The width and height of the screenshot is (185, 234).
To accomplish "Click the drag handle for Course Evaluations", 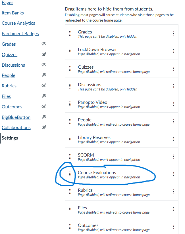I will point(70,174).
